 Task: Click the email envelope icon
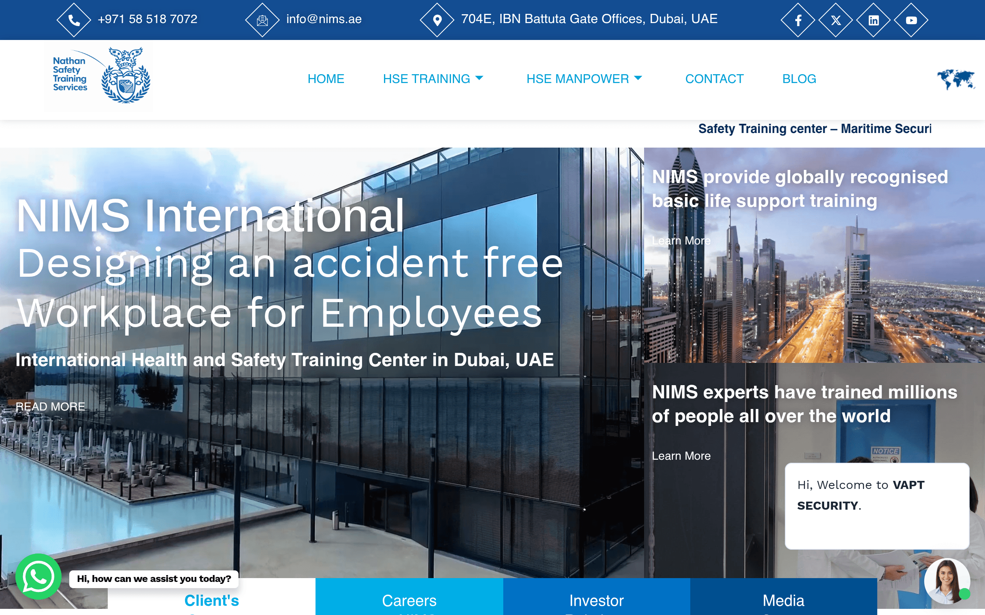pos(262,20)
